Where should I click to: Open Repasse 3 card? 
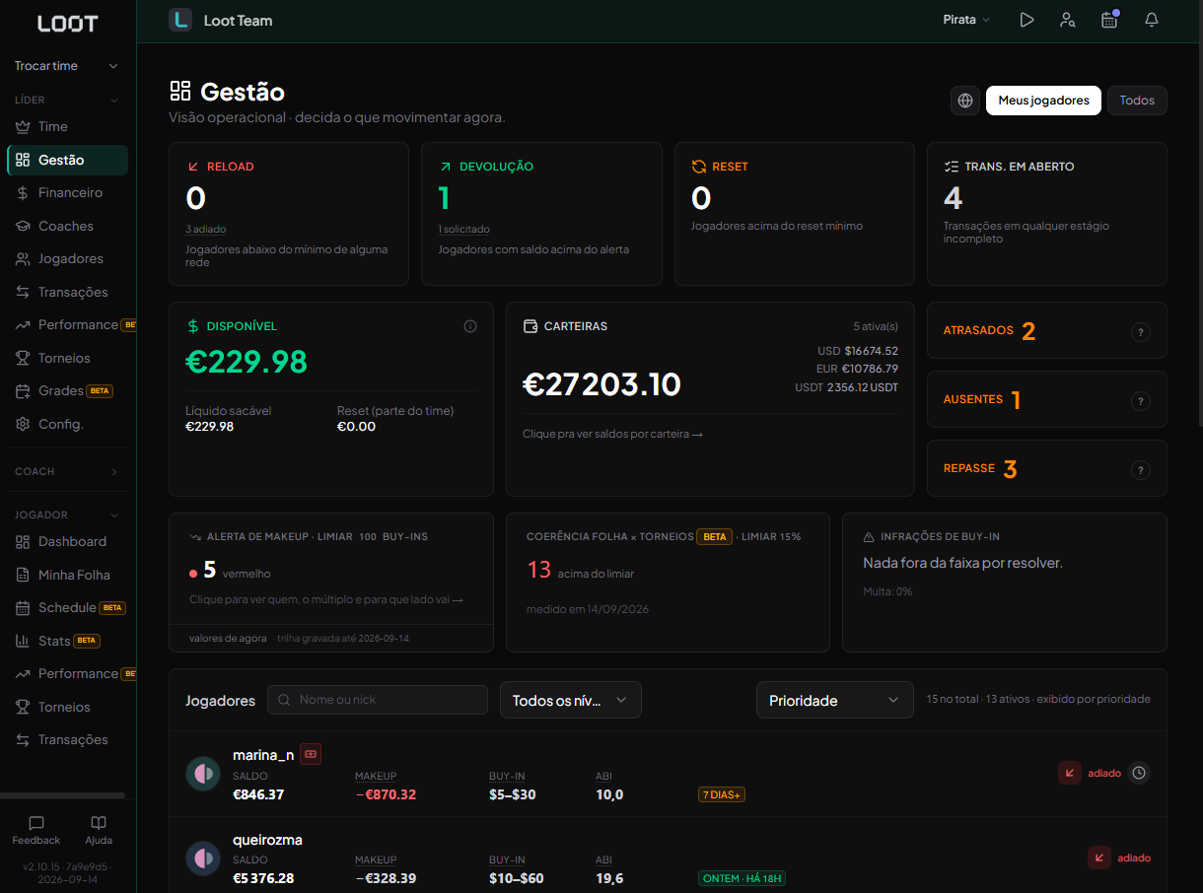tap(1047, 468)
